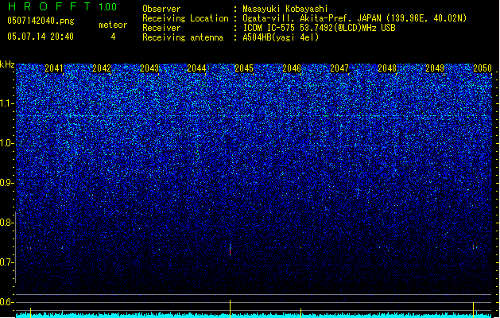Click the ICOM IC-575 receiver text
Screen dimensions: 500x318
(x=319, y=28)
